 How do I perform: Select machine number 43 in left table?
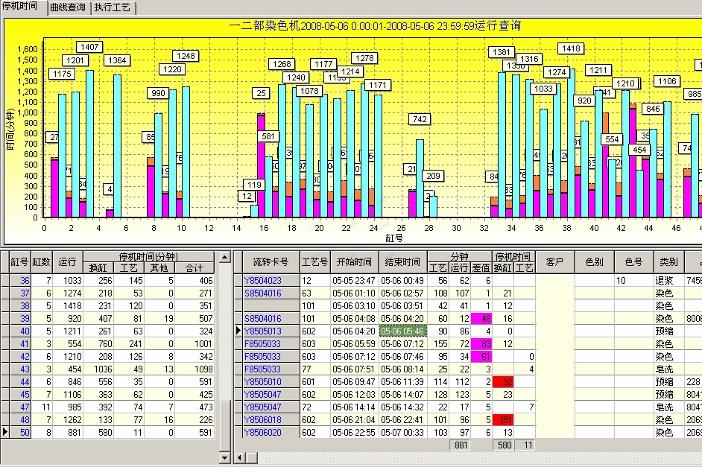coord(25,369)
